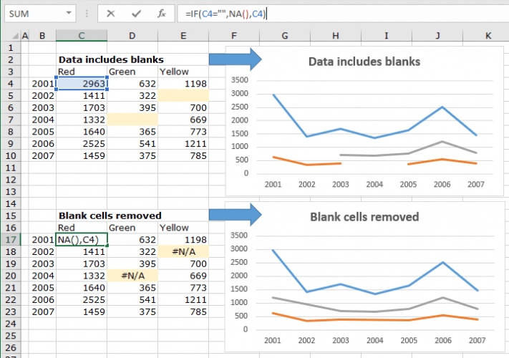
Task: Select column D header
Action: click(132, 35)
